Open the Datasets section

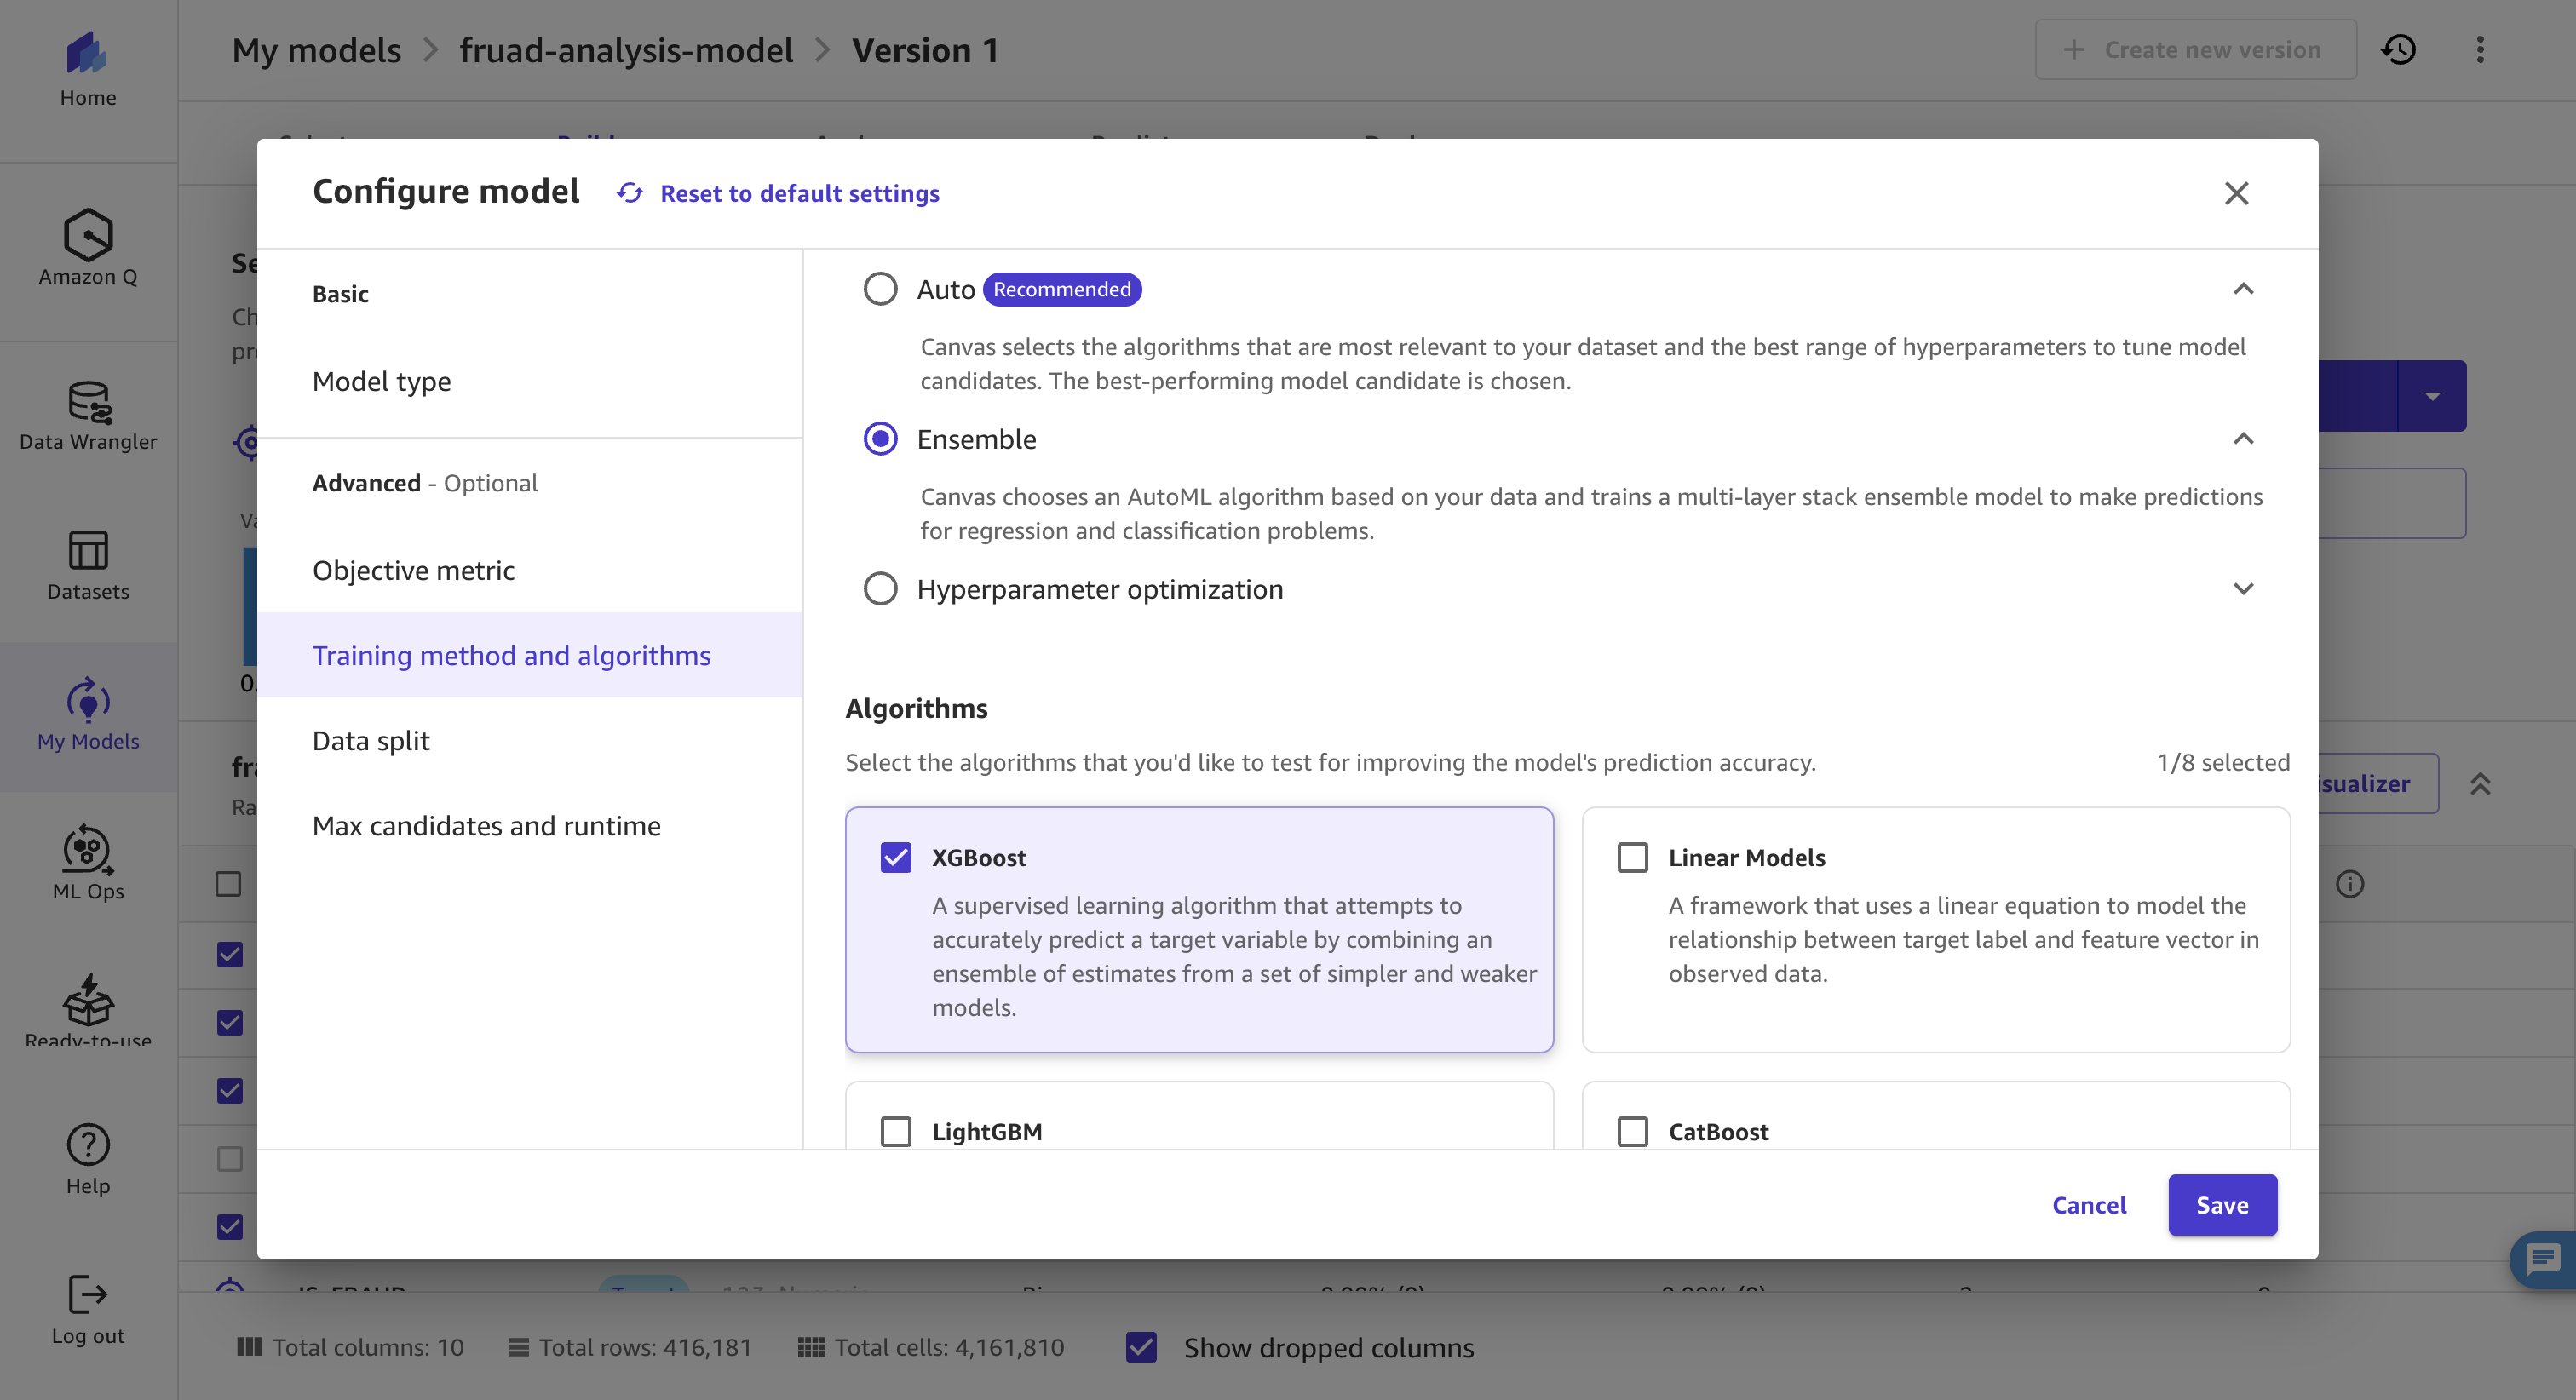88,566
